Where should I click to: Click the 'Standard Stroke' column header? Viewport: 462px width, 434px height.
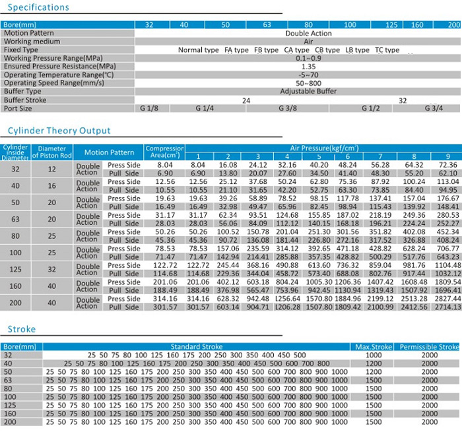pos(197,347)
